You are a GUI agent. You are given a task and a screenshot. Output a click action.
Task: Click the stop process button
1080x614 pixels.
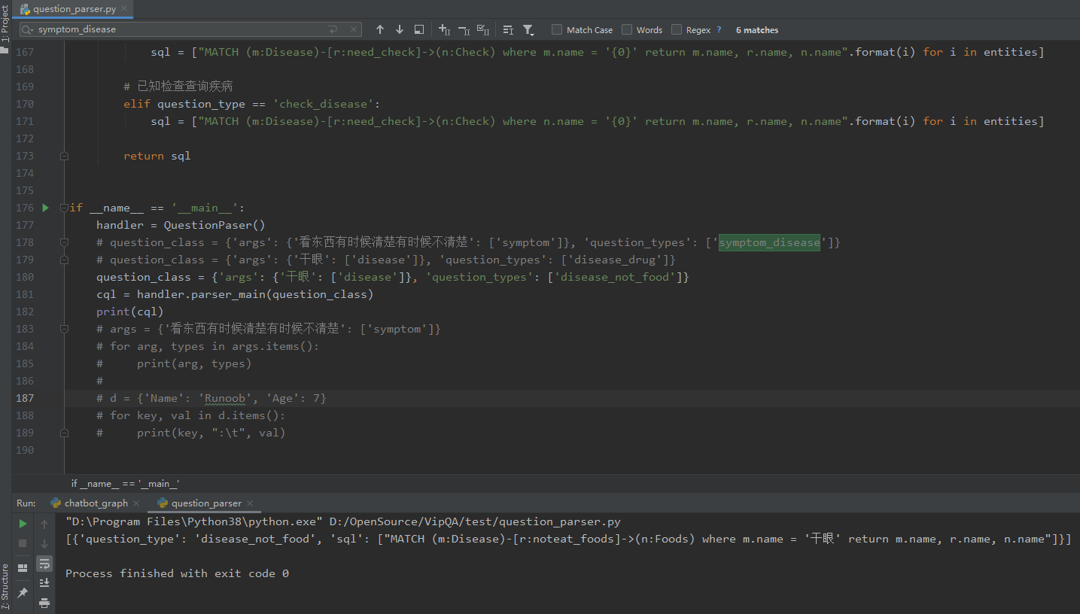click(x=23, y=543)
